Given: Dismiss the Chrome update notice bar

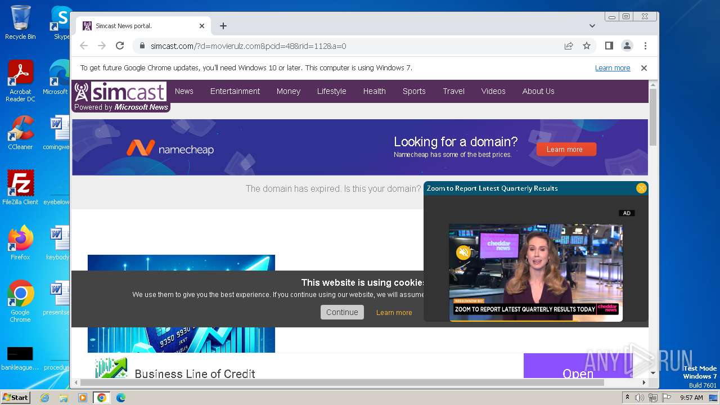Looking at the screenshot, I should pos(644,68).
